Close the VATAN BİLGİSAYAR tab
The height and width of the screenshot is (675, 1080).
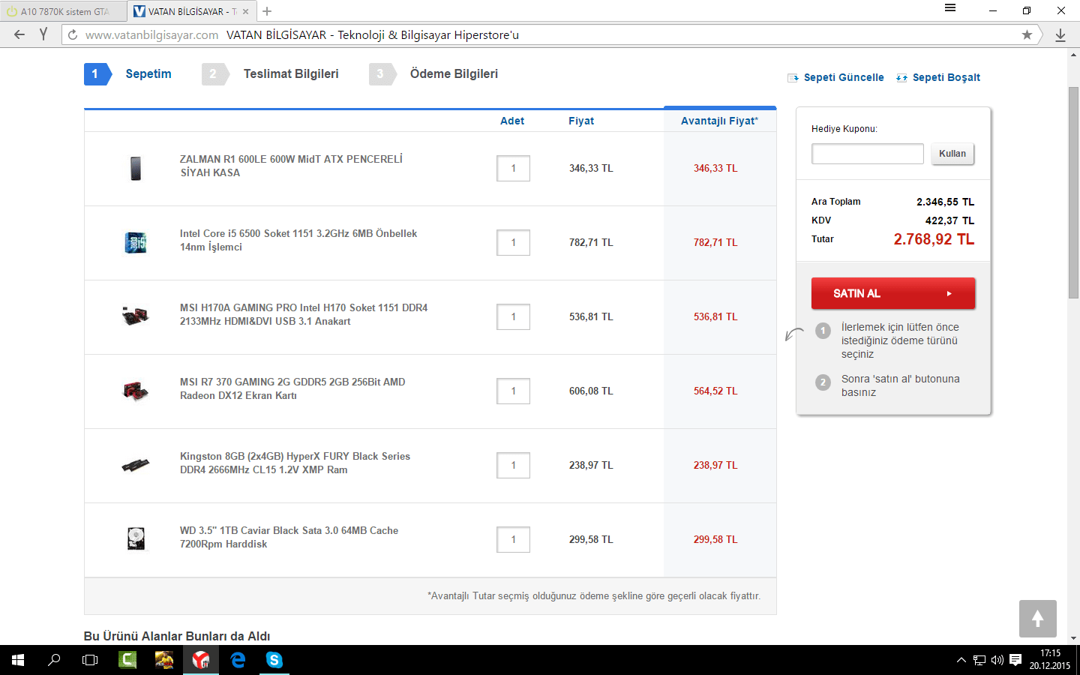pyautogui.click(x=245, y=11)
